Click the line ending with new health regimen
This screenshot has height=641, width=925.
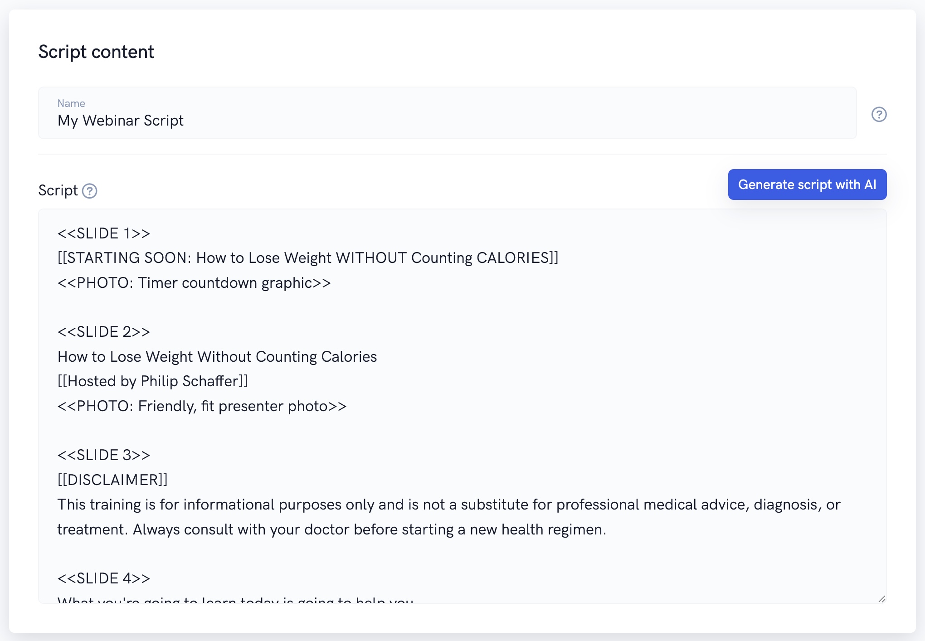coord(331,529)
